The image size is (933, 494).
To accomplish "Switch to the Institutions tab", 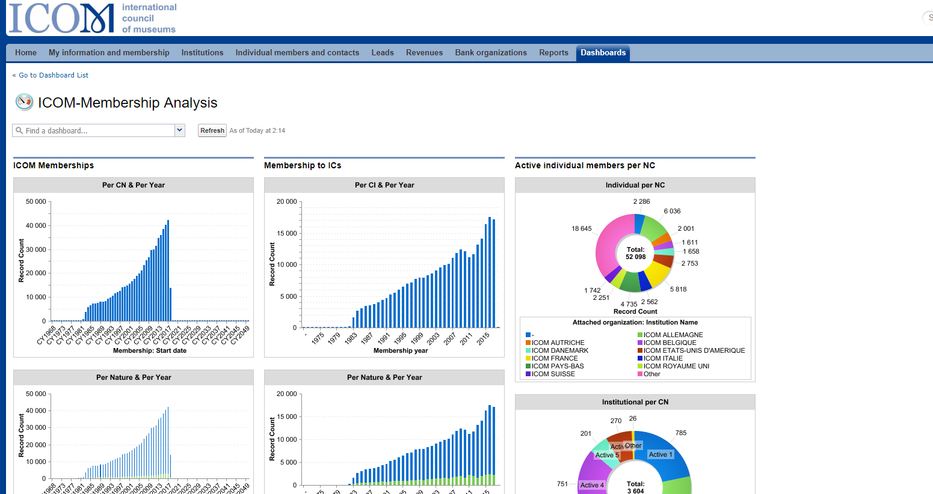I will [202, 53].
